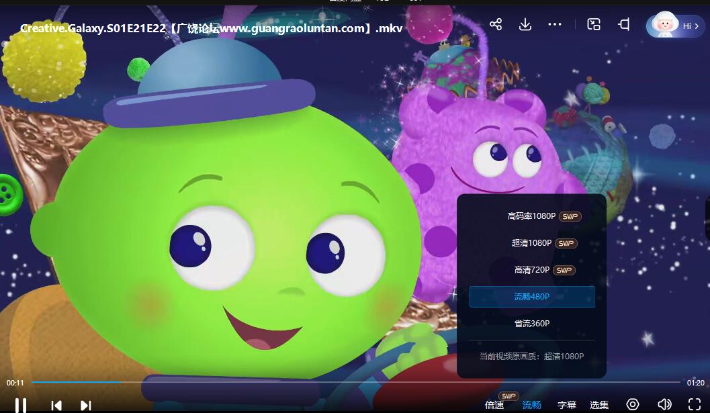Viewport: 710px width, 413px height.
Task: Enter fullscreen mode
Action: click(695, 404)
